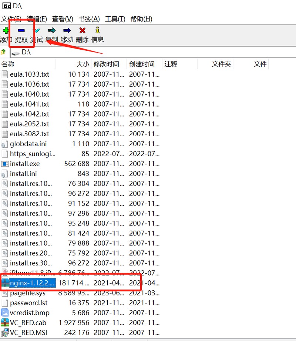This screenshot has height=341, width=296.
Task: Select the eula.2052.txt file
Action: point(30,124)
